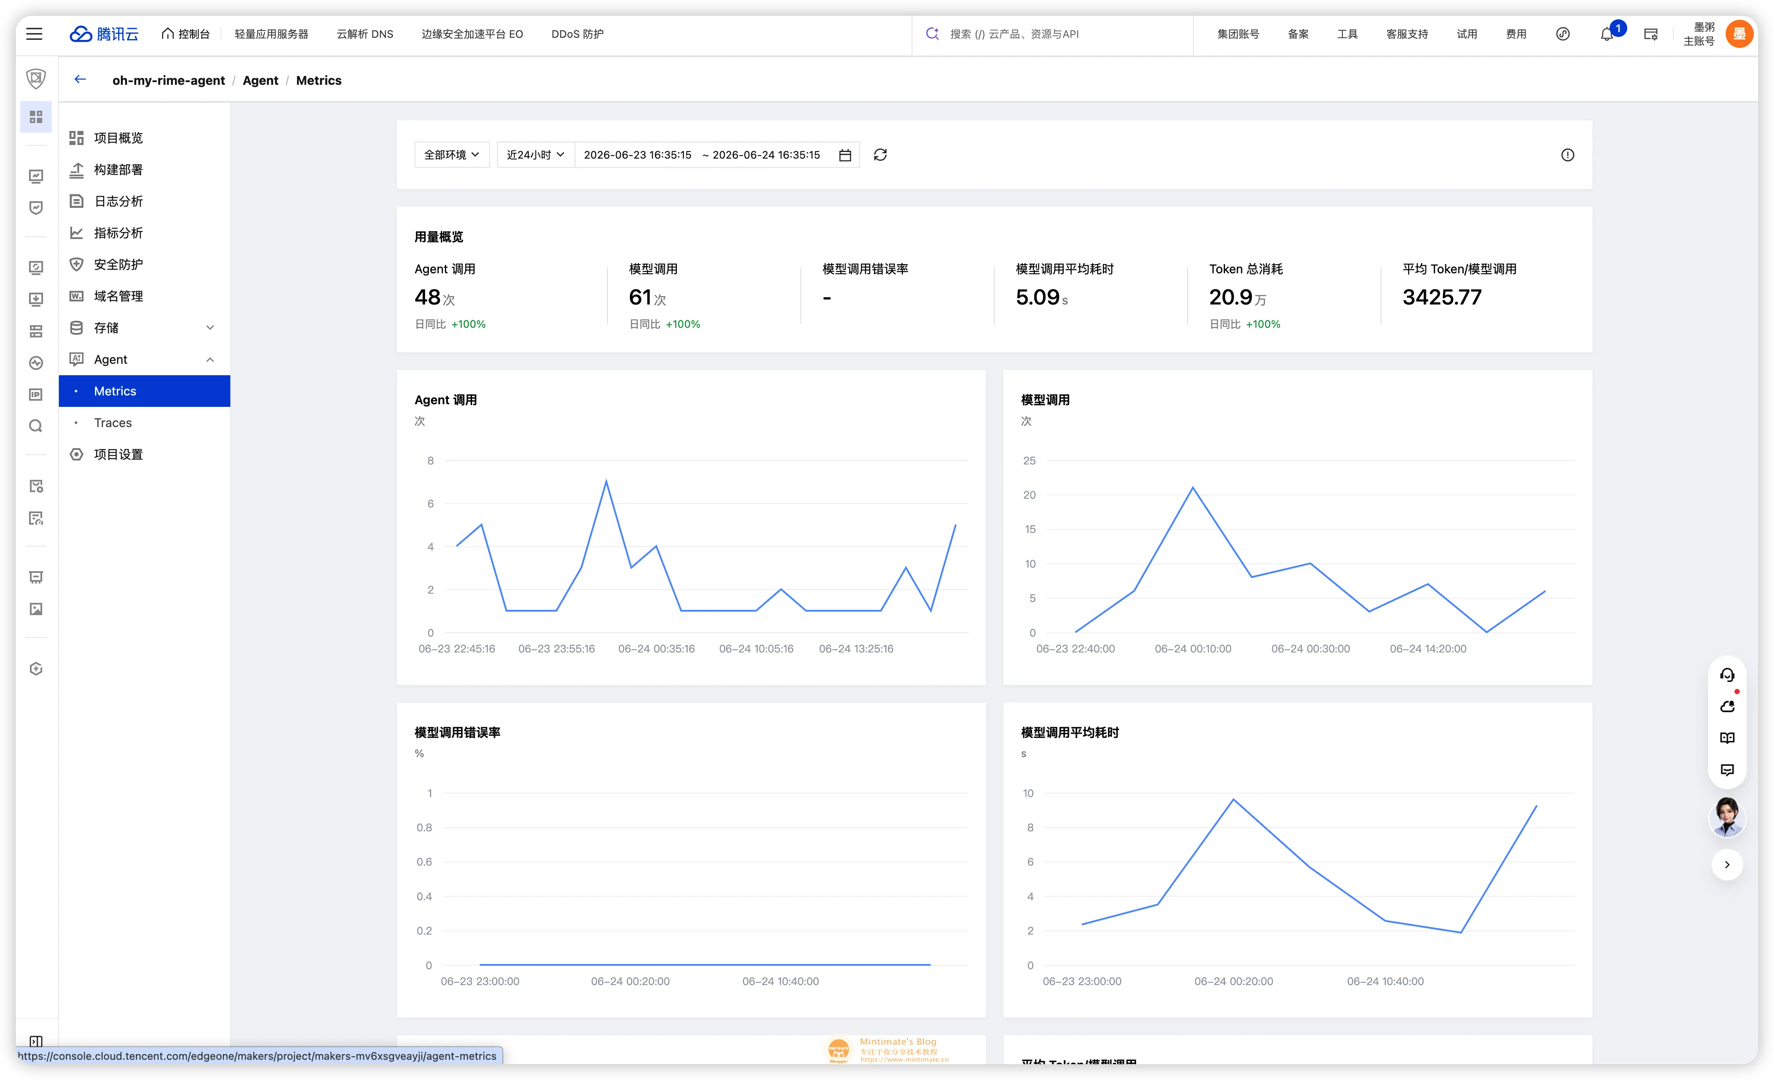Click the info icon in filter bar

(1567, 155)
